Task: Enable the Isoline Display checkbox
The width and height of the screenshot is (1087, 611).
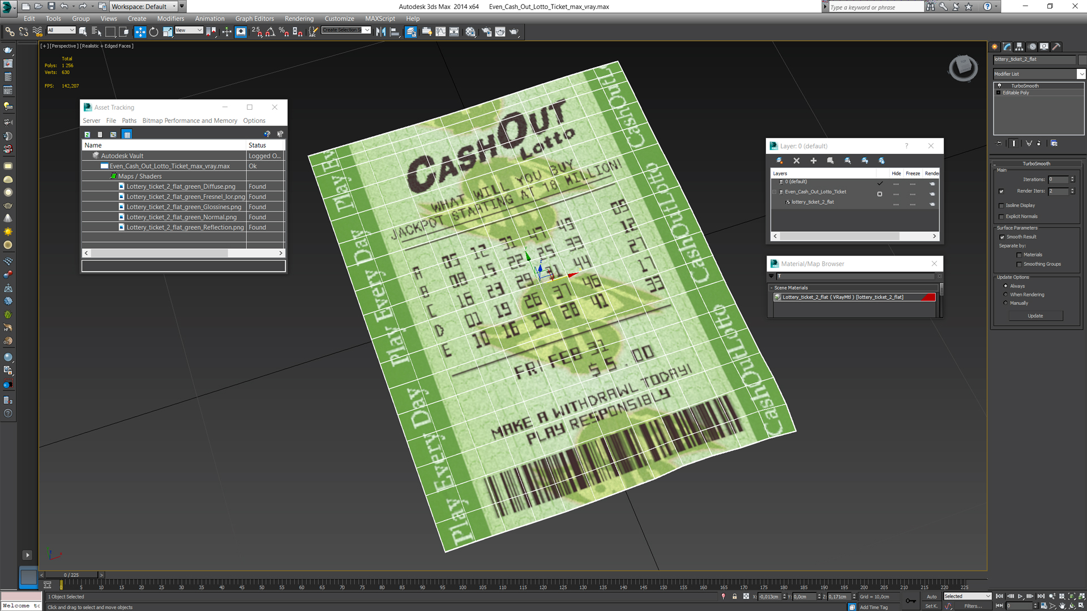Action: coord(1002,205)
